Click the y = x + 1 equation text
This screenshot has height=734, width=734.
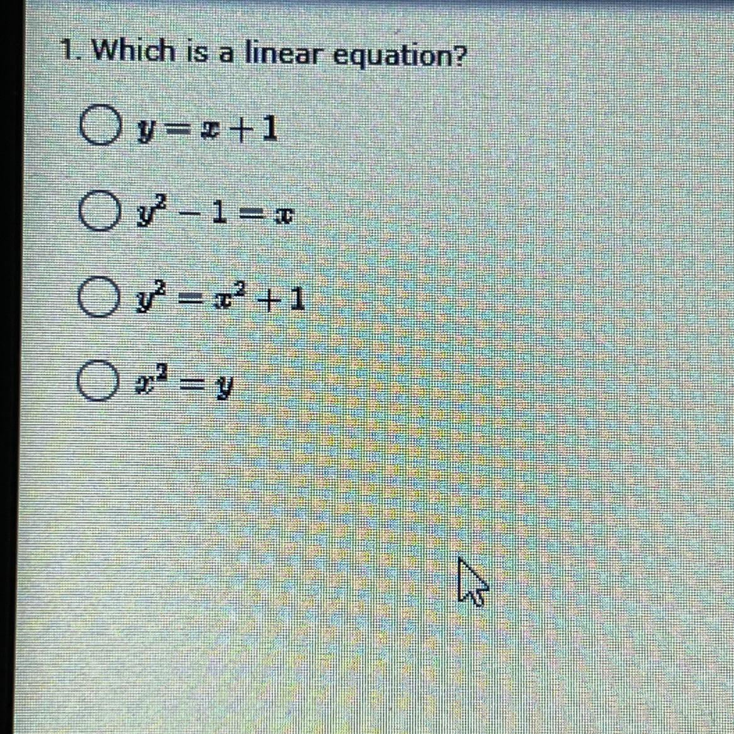coord(206,130)
